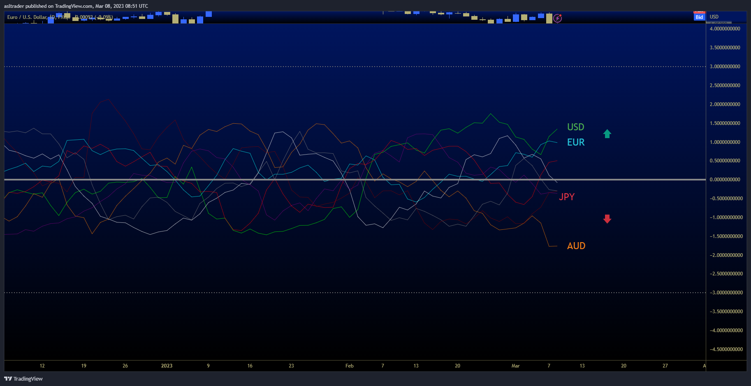Click the asltrader published header text
The image size is (751, 386).
pos(76,6)
